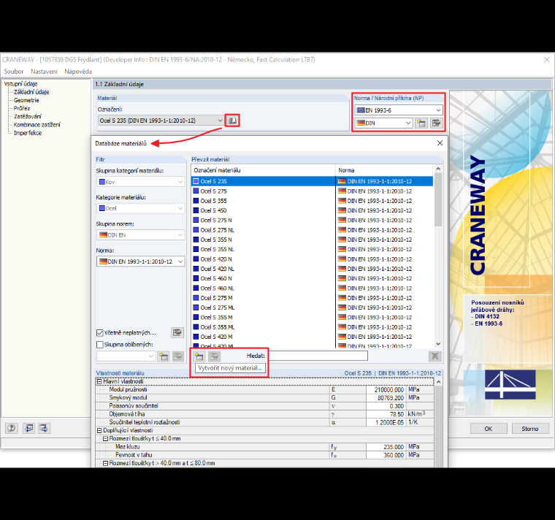Select Ocel S 235 material row

click(x=313, y=181)
